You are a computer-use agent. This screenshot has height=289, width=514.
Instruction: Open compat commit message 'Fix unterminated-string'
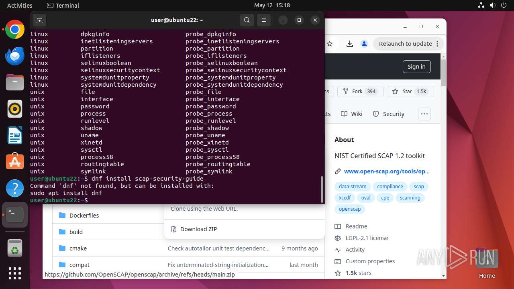point(218,265)
